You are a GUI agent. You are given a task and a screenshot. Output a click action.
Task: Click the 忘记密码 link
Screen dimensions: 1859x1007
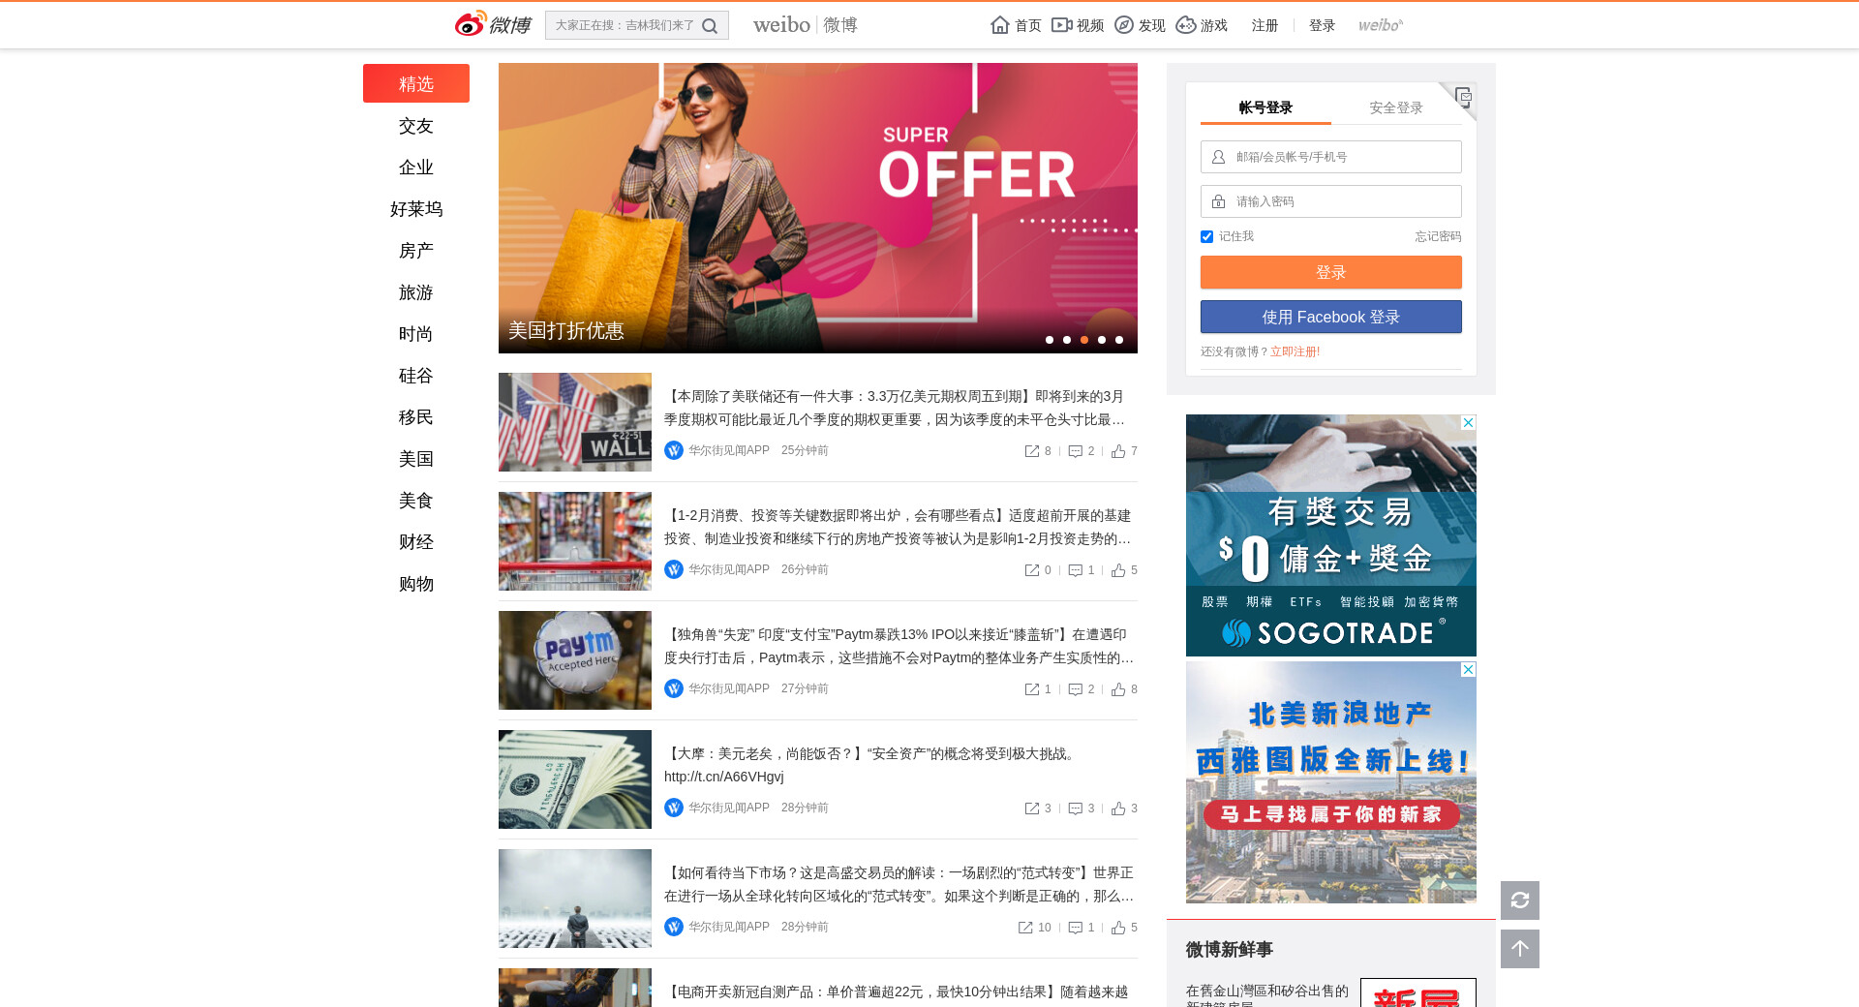1438,236
